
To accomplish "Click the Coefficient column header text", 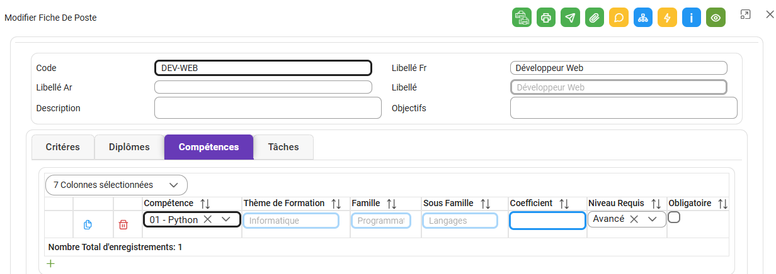I will pyautogui.click(x=531, y=203).
